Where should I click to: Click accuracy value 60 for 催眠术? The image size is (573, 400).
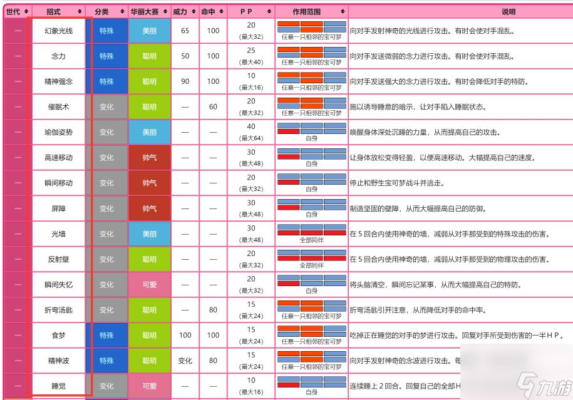(x=214, y=107)
